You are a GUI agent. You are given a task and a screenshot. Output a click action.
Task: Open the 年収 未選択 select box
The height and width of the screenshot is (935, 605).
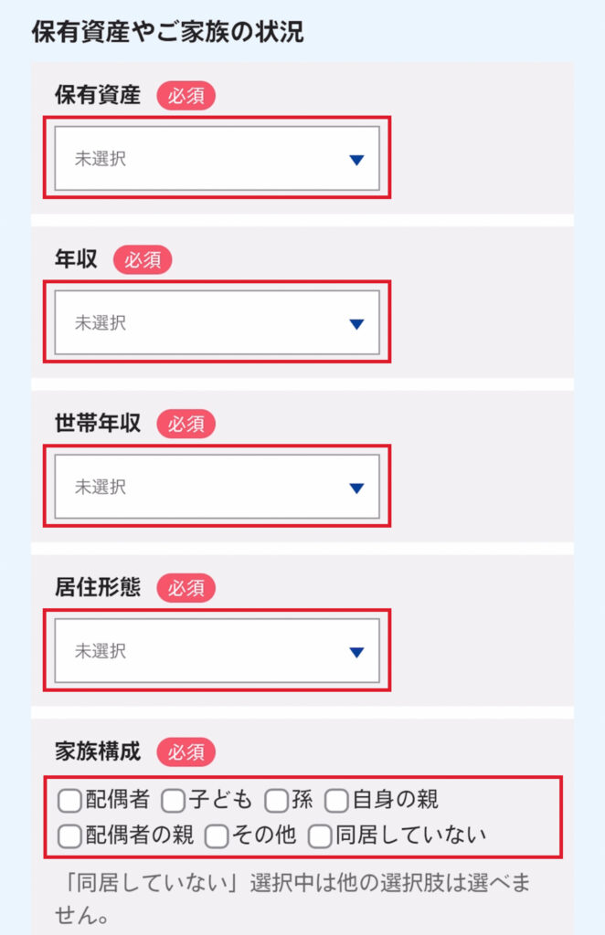pyautogui.click(x=217, y=323)
